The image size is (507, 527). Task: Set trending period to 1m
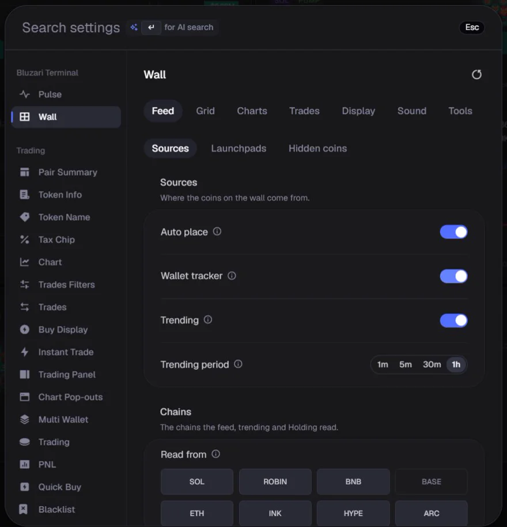383,364
